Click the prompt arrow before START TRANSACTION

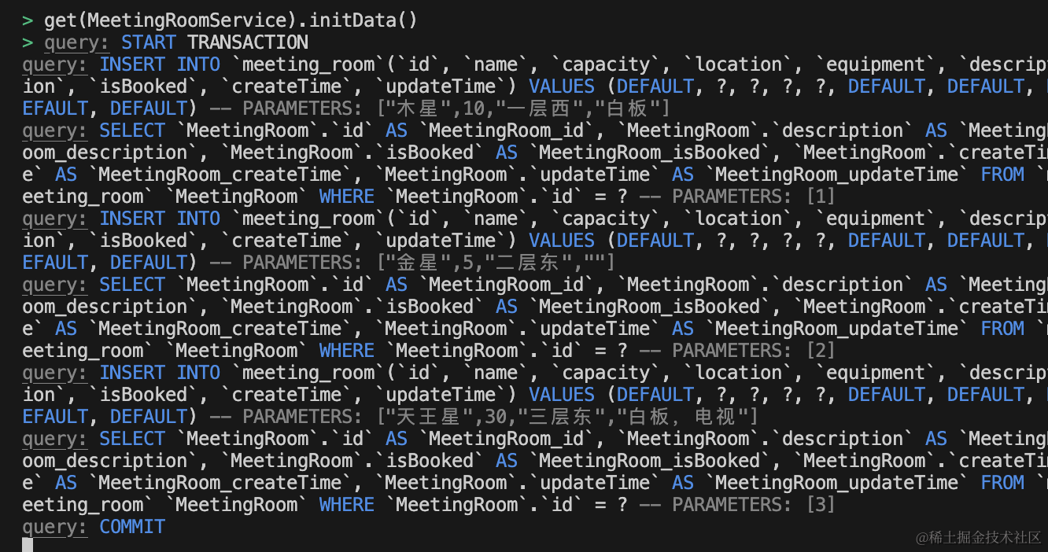(28, 42)
